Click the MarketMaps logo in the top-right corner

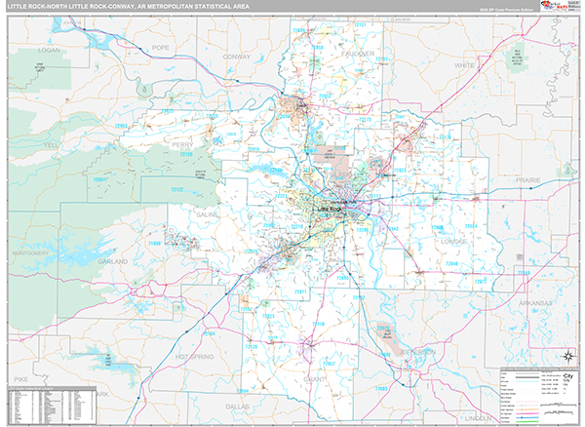(559, 8)
